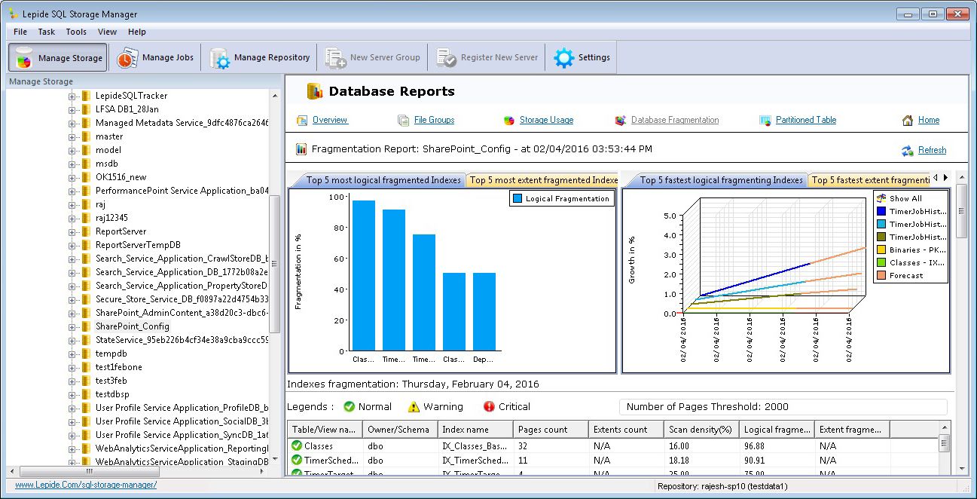Click the database icon beside tempdb

(86, 354)
